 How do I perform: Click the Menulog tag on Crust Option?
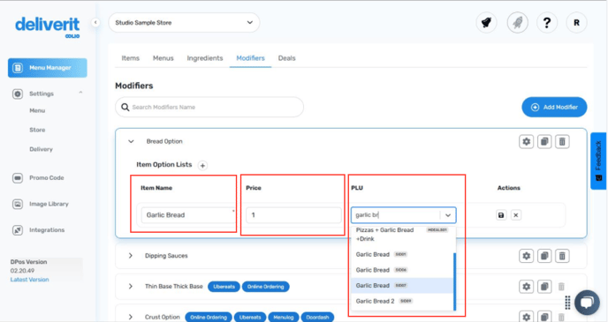[284, 317]
